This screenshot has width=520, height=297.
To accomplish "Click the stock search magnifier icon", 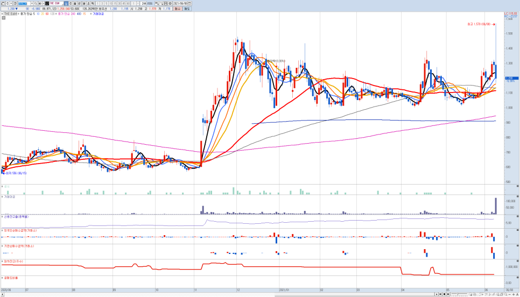I will (36, 3).
